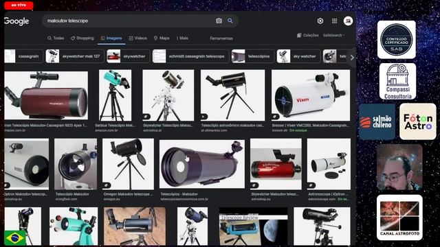Open the Omegon Maksutov telescope image
This screenshot has height=247, width=440.
pos(128,164)
